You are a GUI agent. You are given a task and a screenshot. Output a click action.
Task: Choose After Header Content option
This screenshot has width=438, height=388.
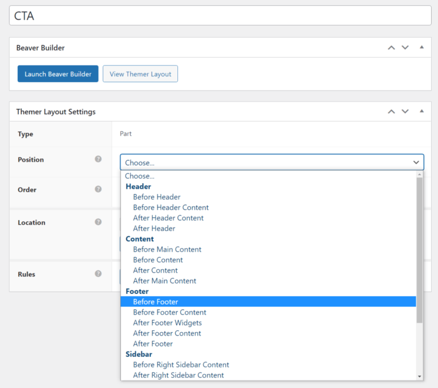[168, 218]
